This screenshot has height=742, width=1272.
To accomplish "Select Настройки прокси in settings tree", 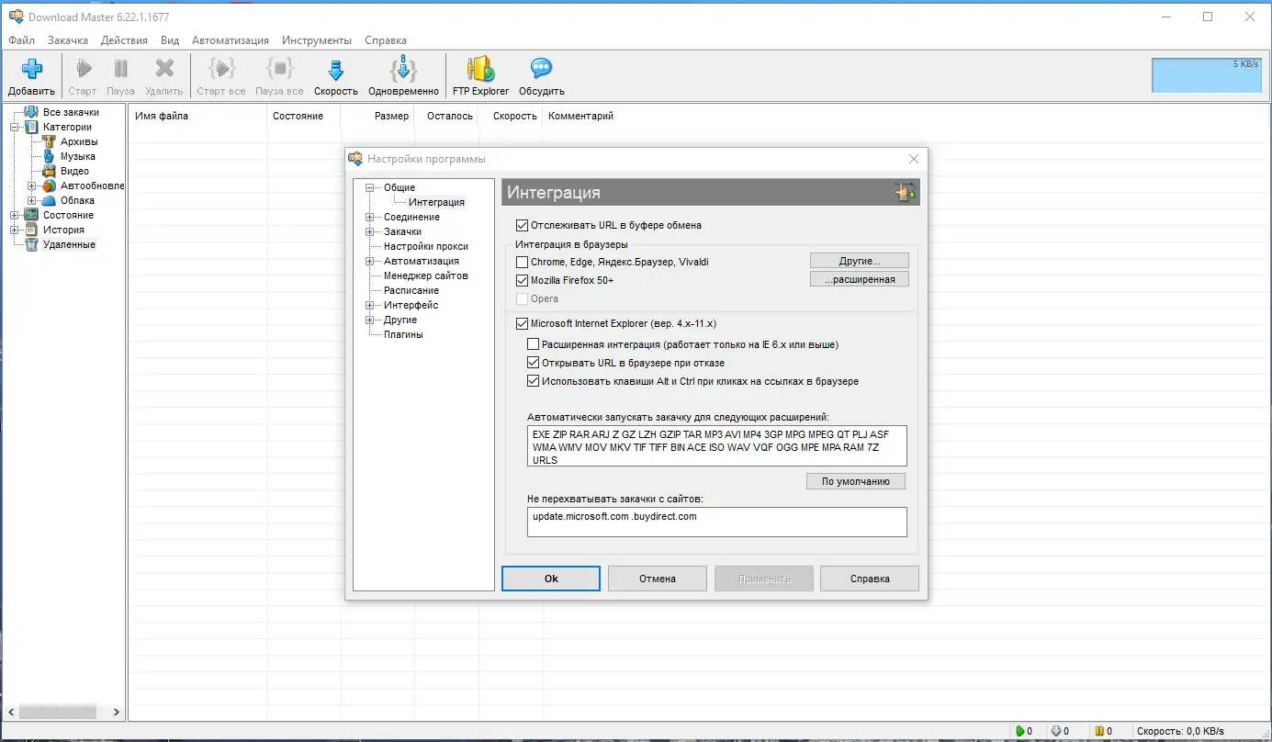I will (x=426, y=246).
